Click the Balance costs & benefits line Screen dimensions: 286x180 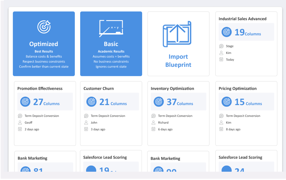point(44,56)
